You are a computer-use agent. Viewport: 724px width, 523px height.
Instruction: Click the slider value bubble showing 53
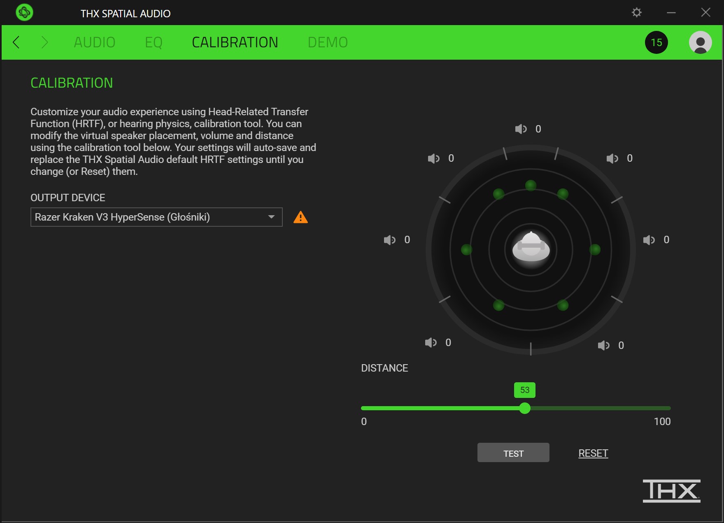click(x=524, y=390)
